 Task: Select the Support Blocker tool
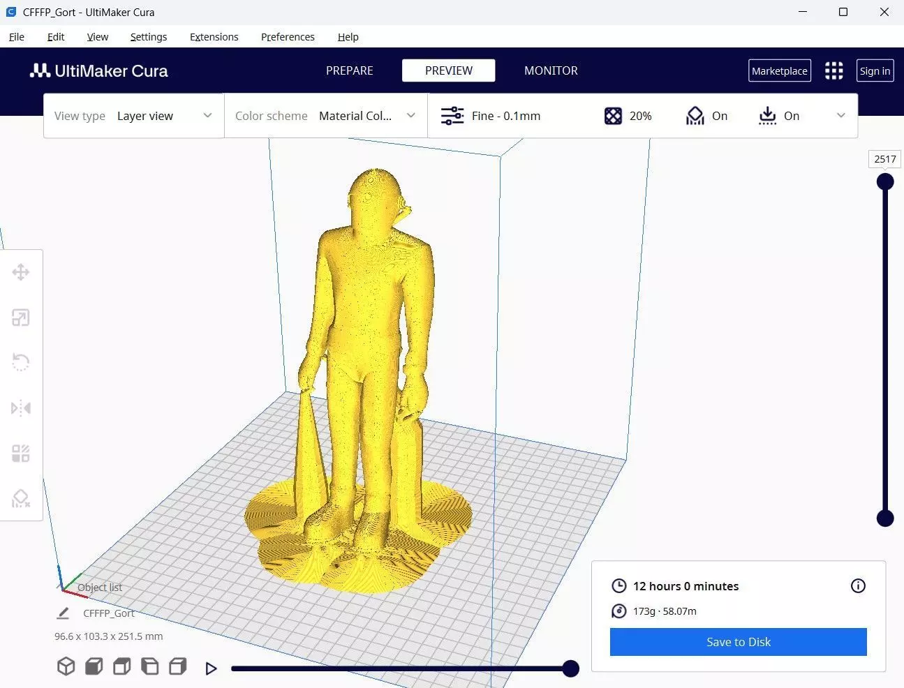[21, 498]
